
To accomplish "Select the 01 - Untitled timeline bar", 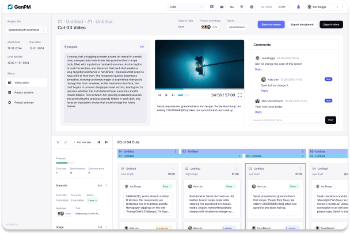I will [x=148, y=151].
